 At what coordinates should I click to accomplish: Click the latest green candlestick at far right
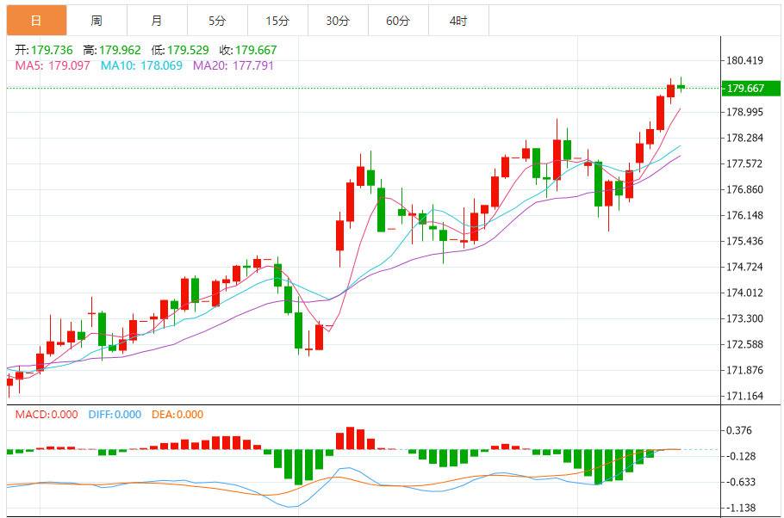click(681, 86)
